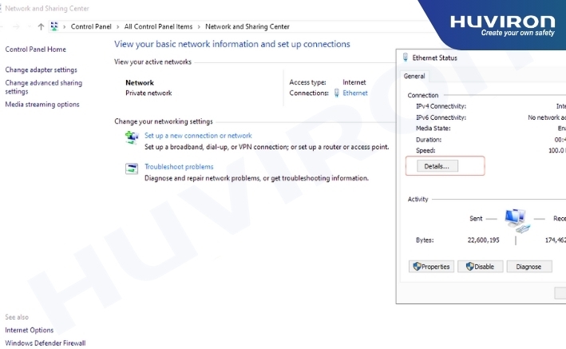Open Troubleshoot problems link

pos(179,167)
